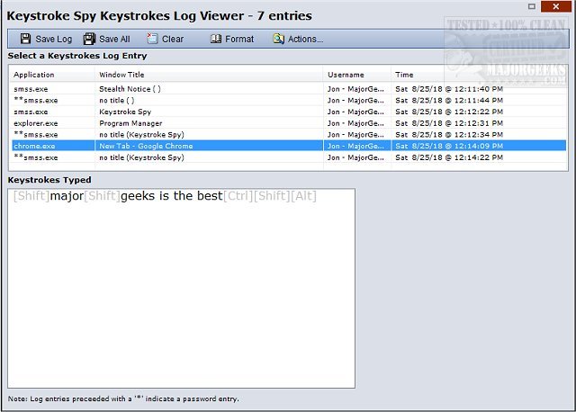The height and width of the screenshot is (412, 576).
Task: Click the Save Log floppy disk icon
Action: (25, 39)
